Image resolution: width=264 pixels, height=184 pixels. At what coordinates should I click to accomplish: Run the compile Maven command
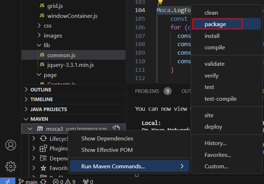click(227, 48)
